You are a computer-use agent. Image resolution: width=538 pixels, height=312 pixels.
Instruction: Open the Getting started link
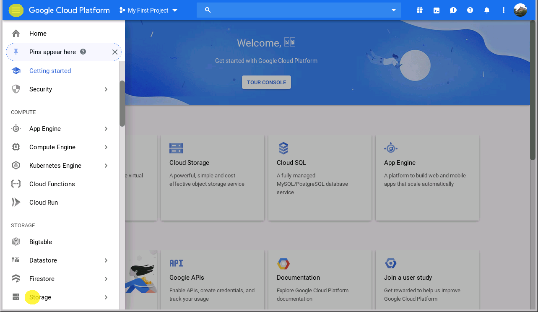pyautogui.click(x=50, y=70)
